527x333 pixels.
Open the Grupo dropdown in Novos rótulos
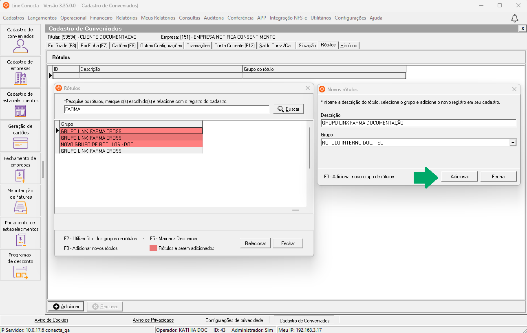point(513,143)
